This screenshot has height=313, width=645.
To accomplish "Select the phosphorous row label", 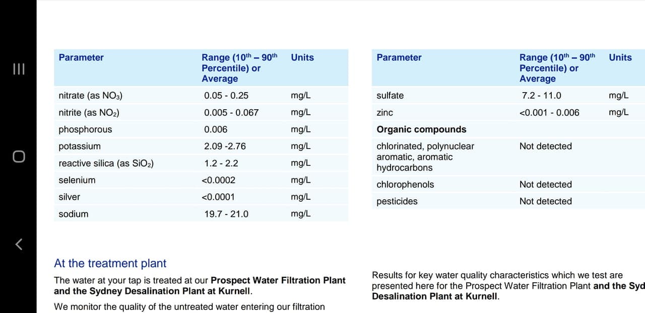I will (x=85, y=129).
